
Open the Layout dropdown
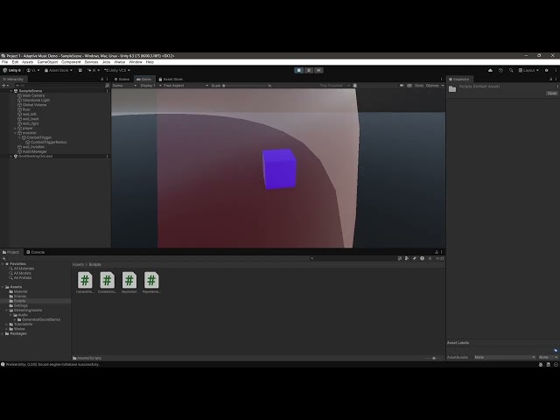pyautogui.click(x=528, y=70)
